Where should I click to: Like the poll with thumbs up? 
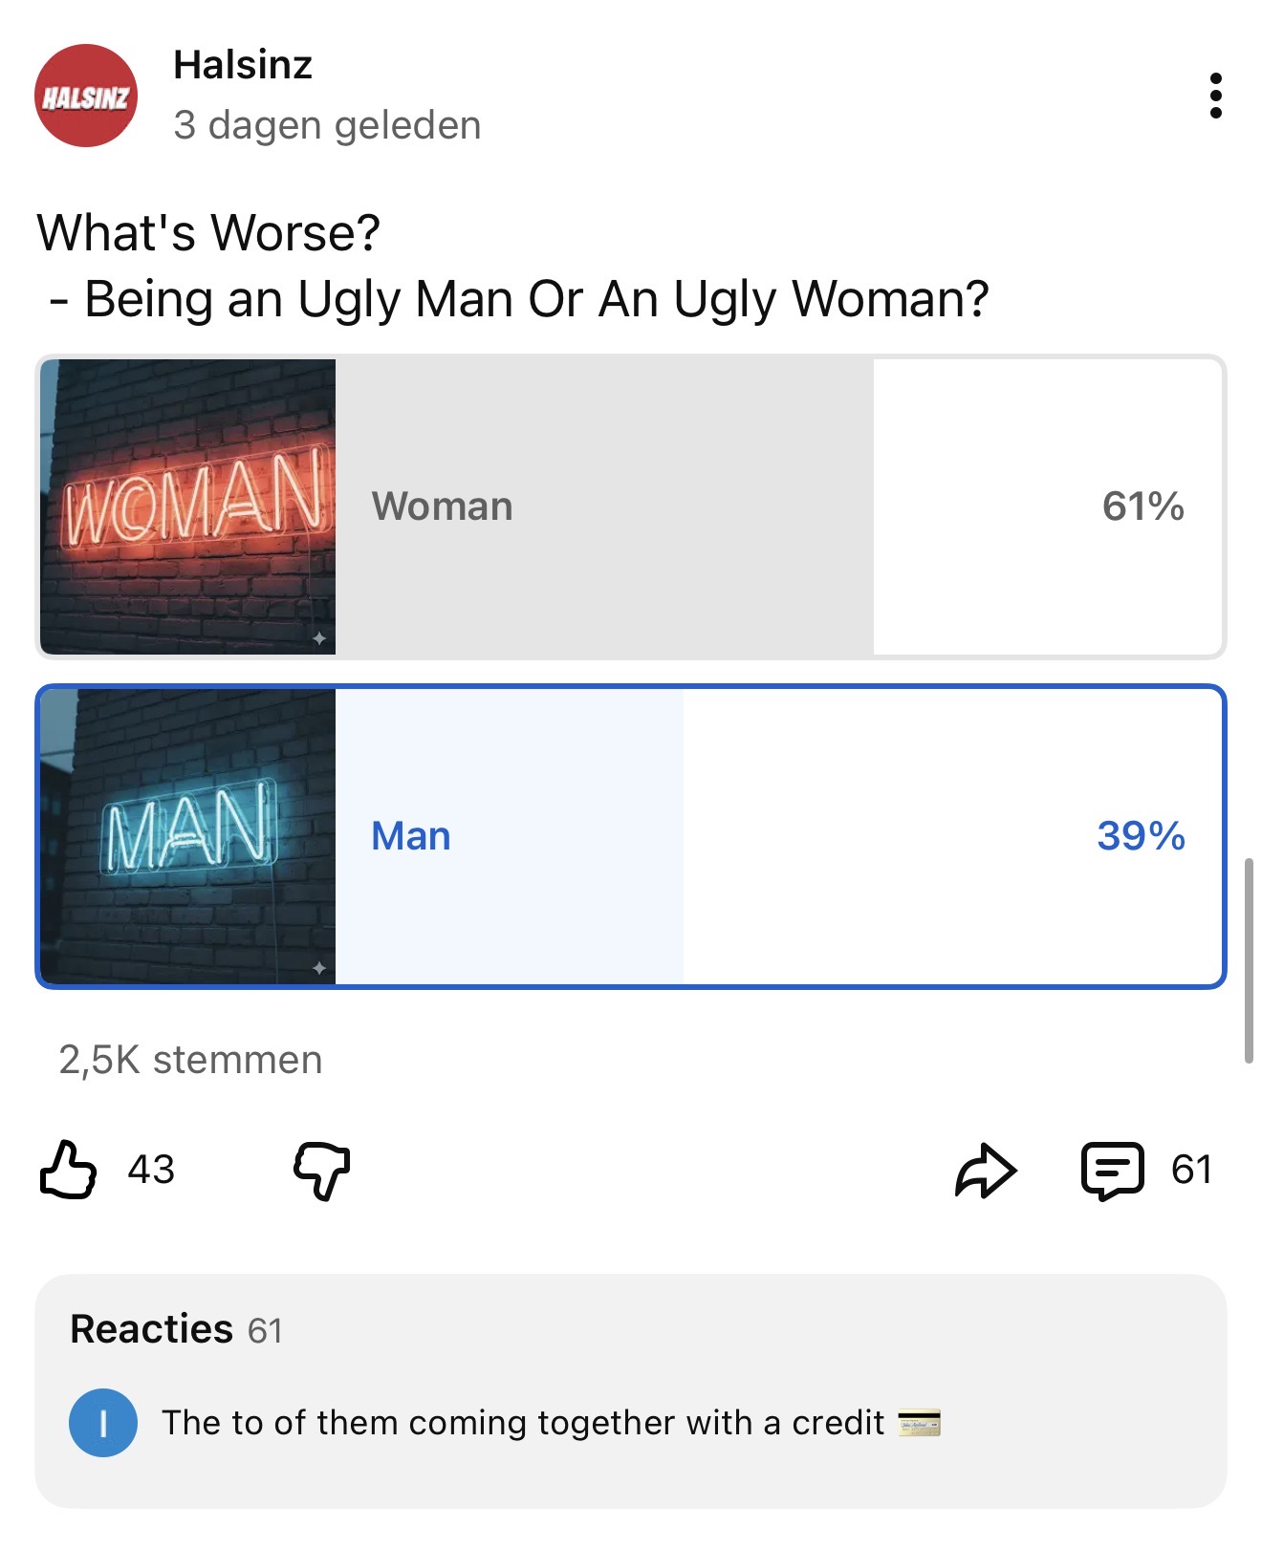tap(69, 1169)
